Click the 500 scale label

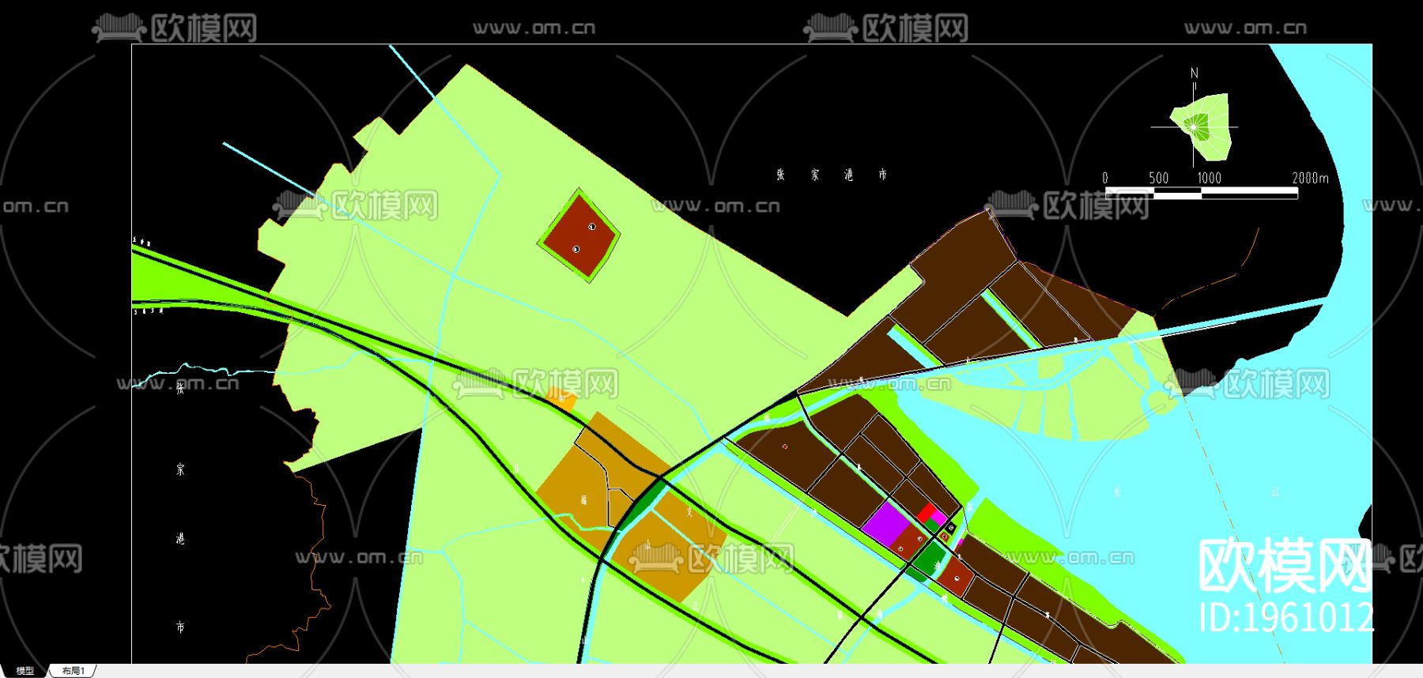[1159, 178]
